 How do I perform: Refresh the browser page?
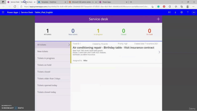[15, 6]
